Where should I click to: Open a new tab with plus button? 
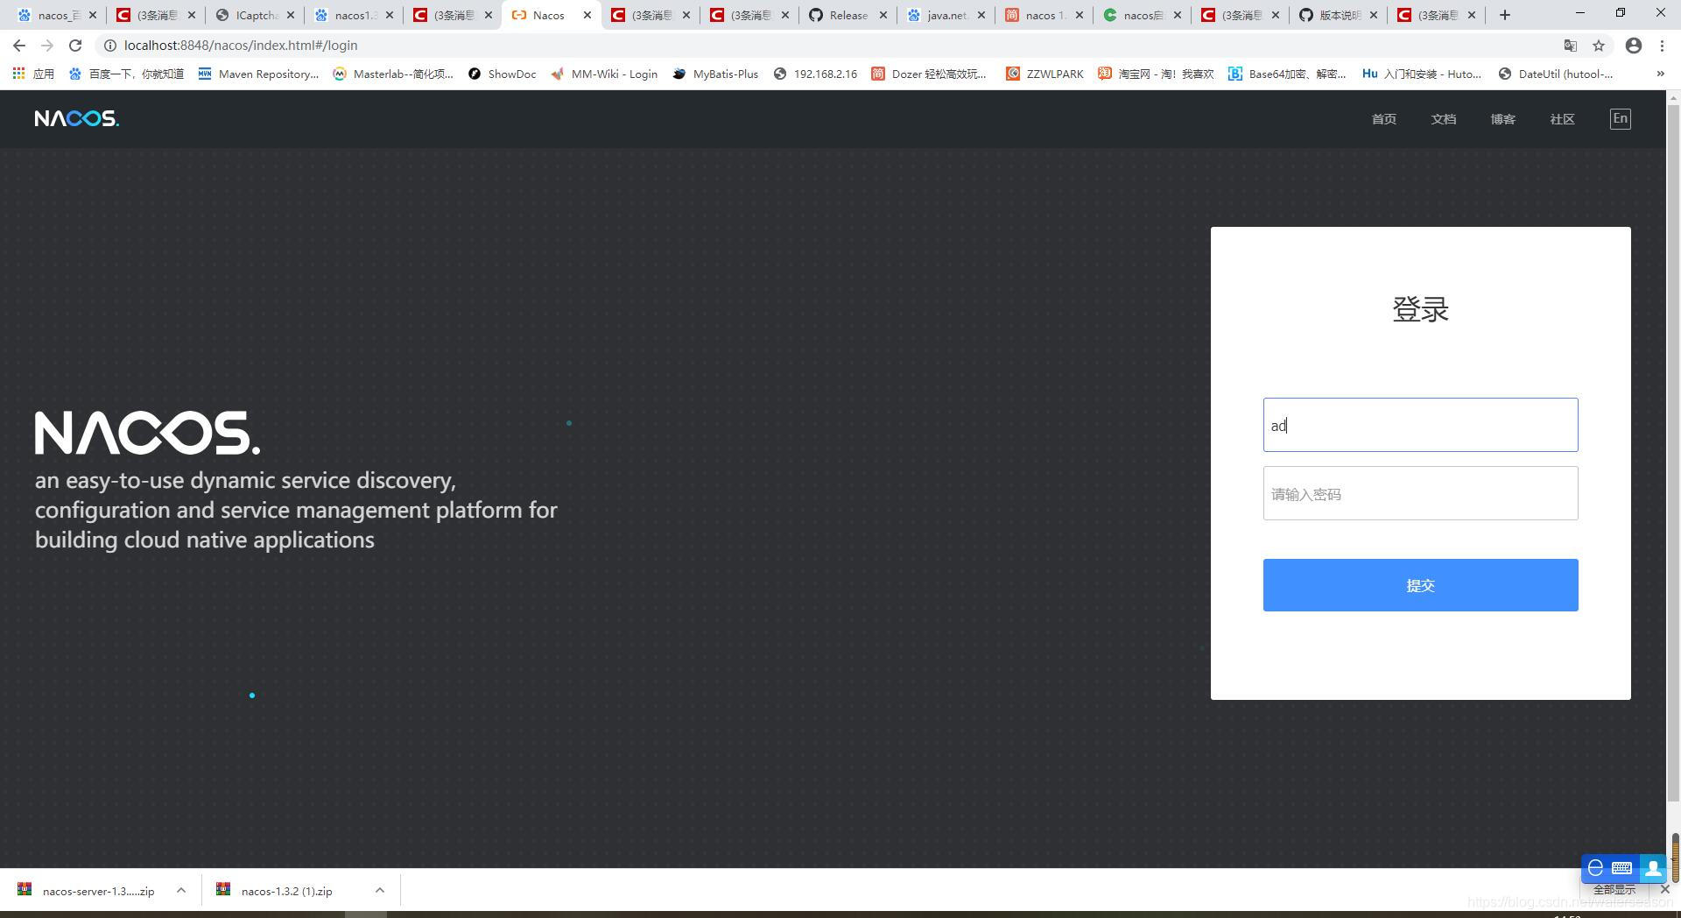(x=1505, y=15)
